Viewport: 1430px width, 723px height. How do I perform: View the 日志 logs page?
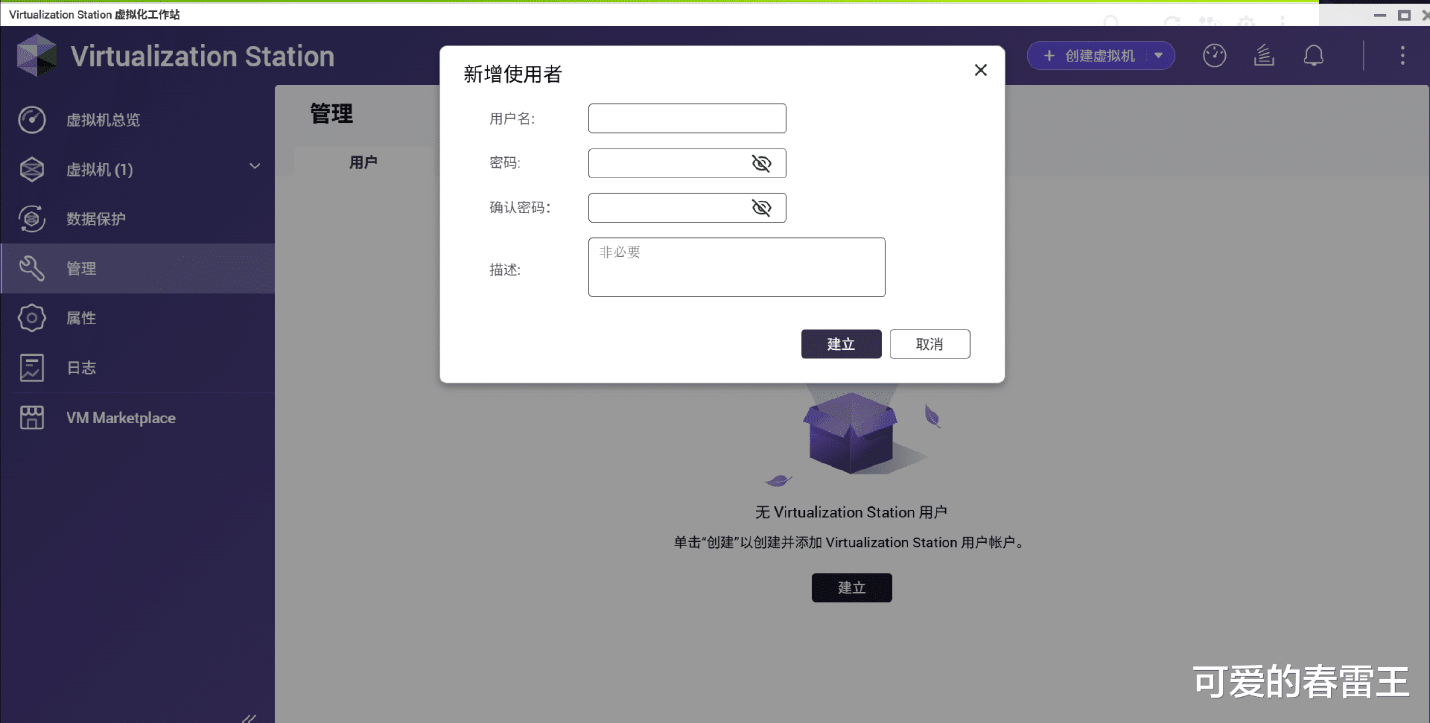coord(81,368)
